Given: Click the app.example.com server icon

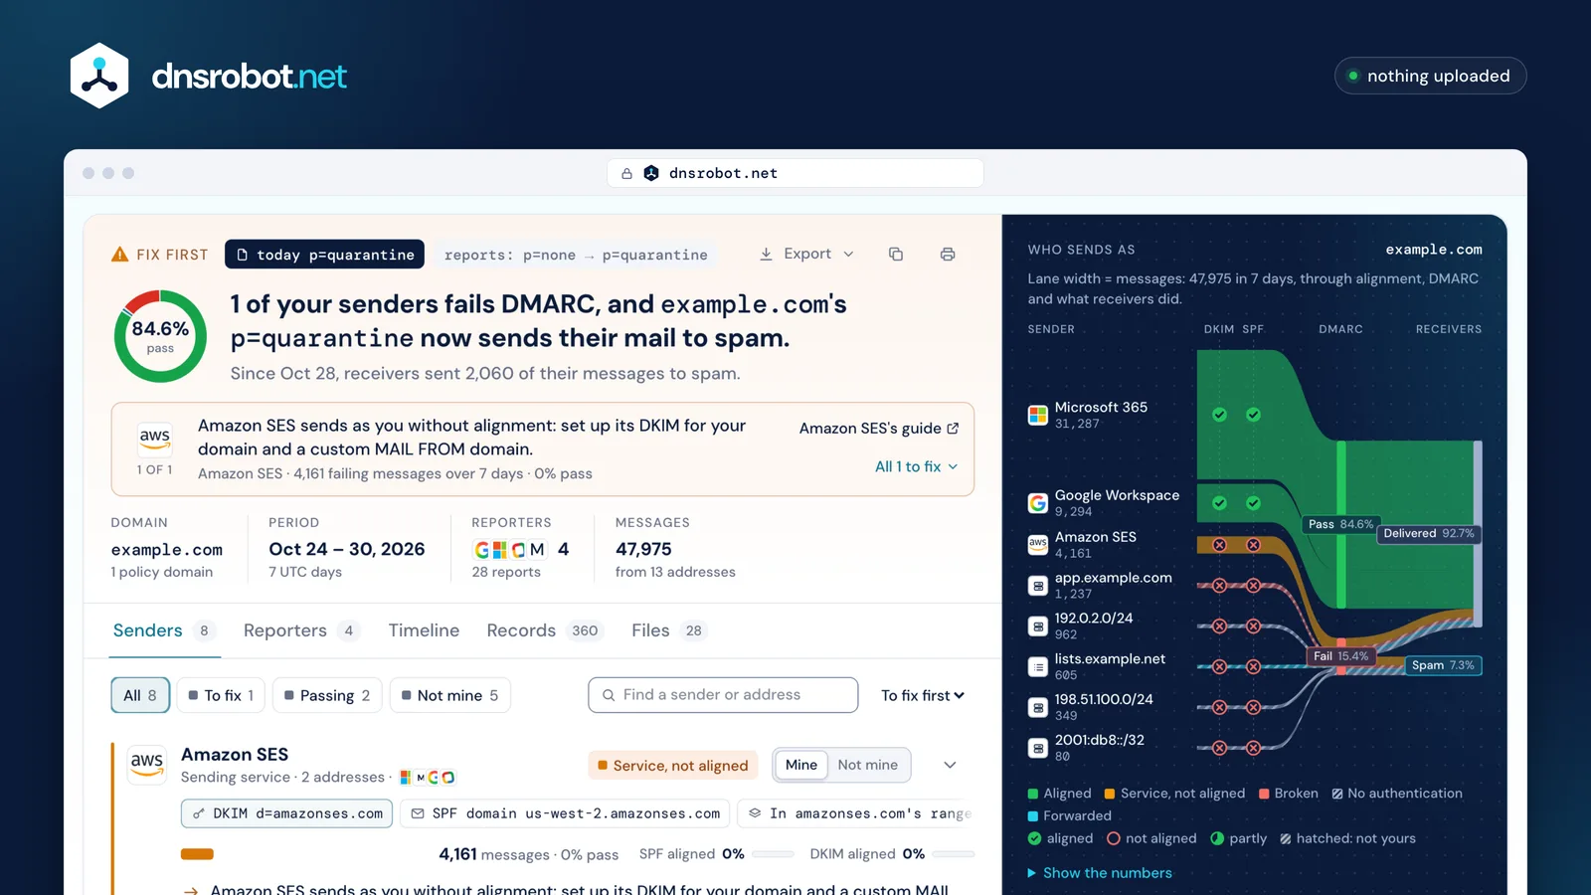Looking at the screenshot, I should (1038, 586).
